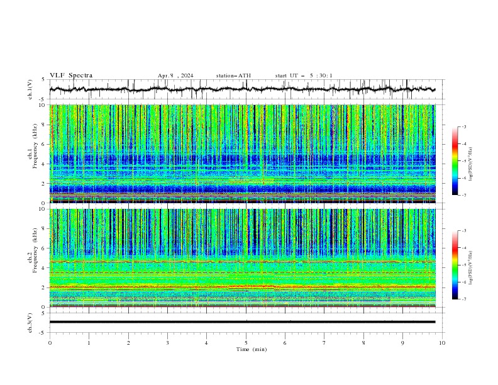Click the ch.2 color scale bar

pyautogui.click(x=455, y=265)
